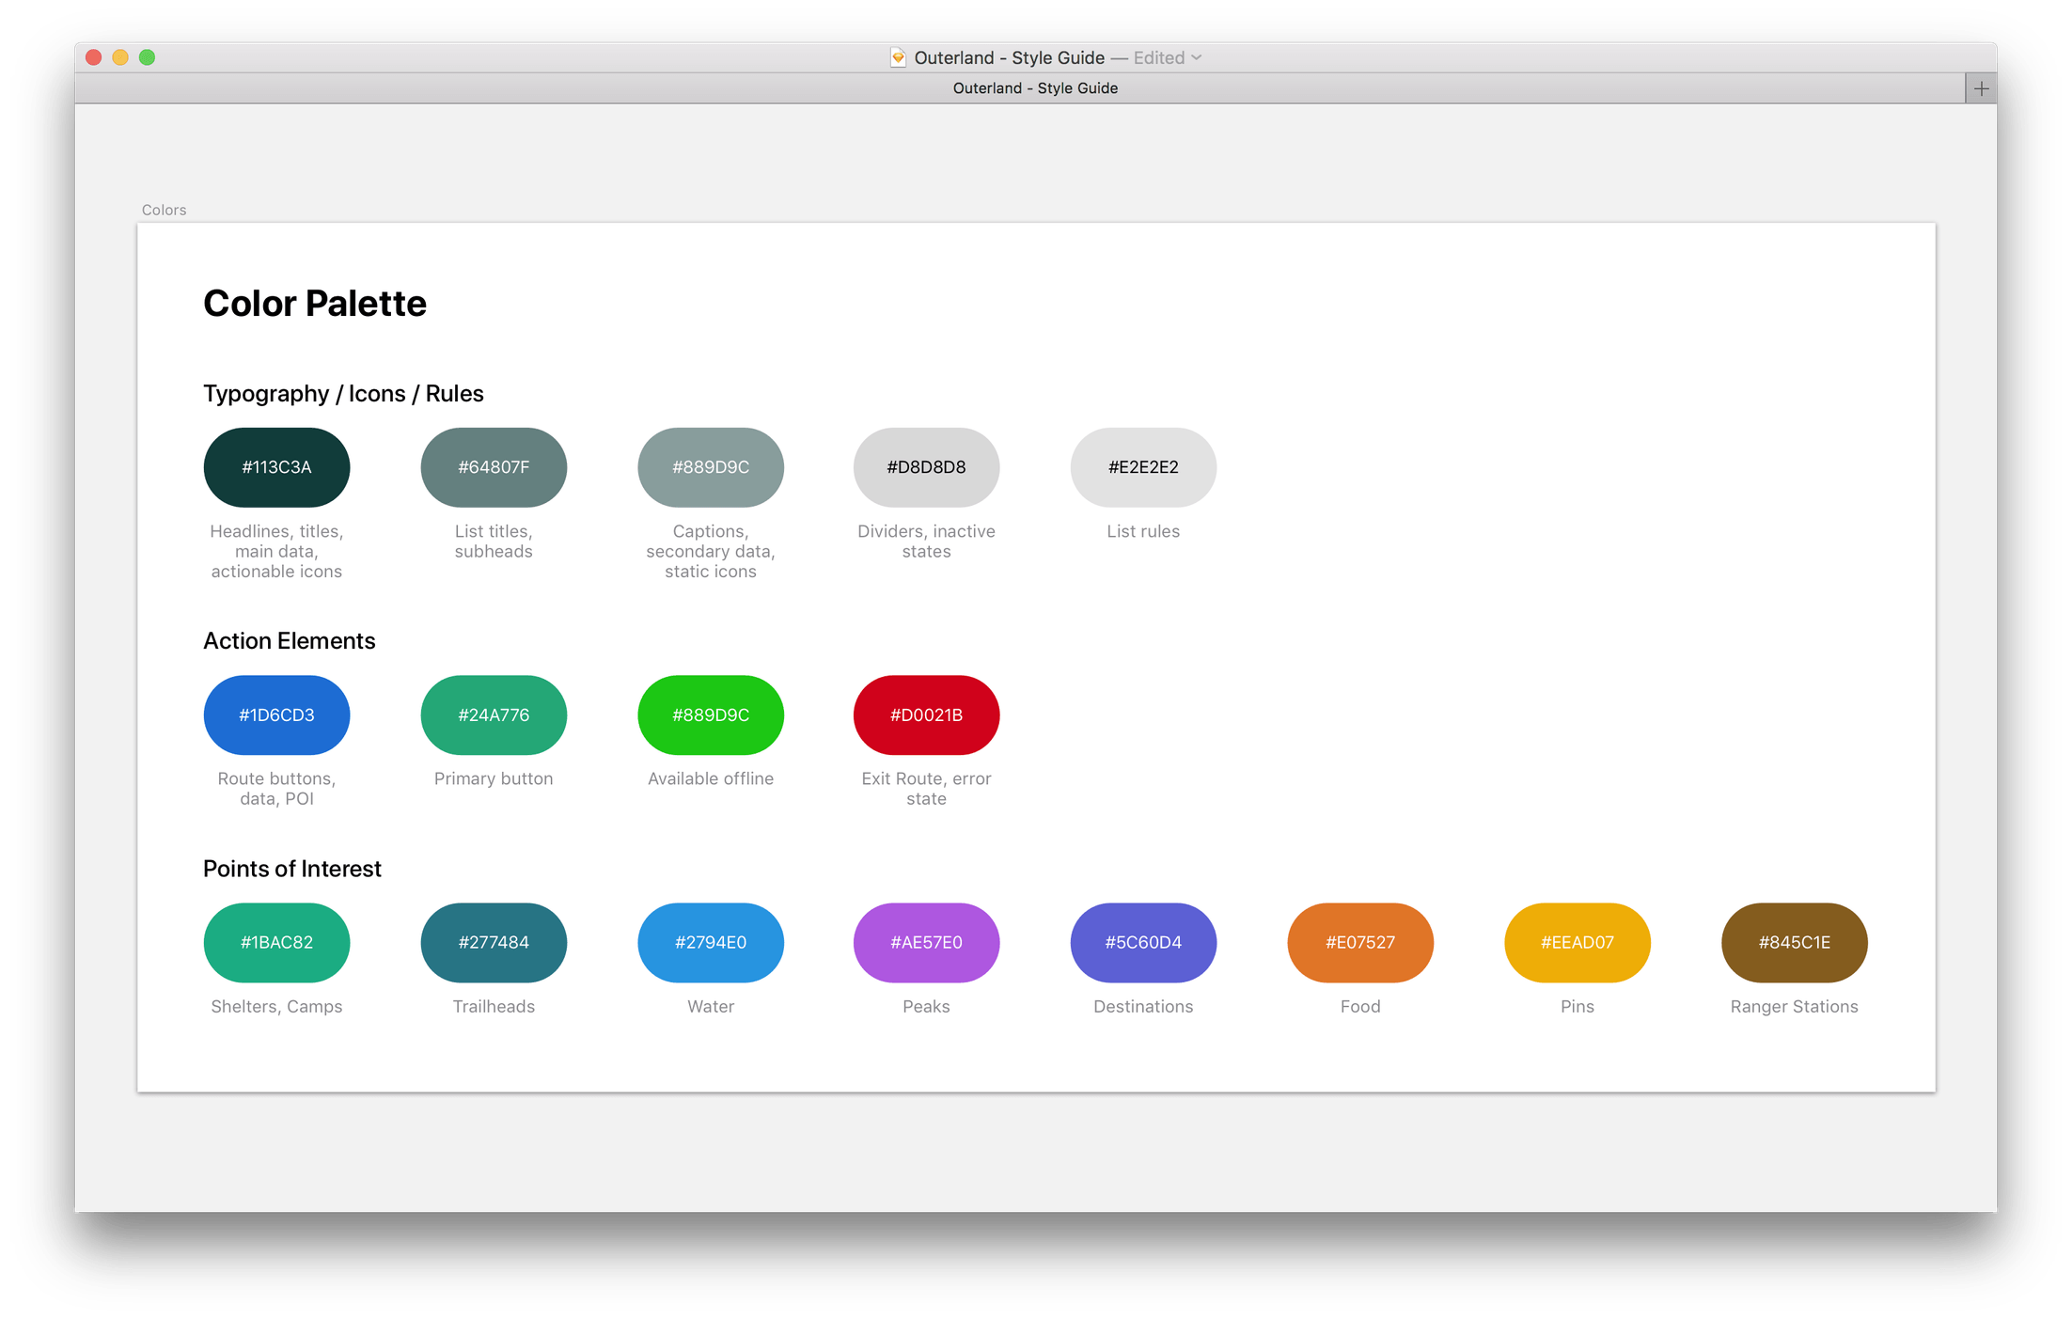Screen dimensions: 2072x1319
Task: Click the Points of Interest heading
Action: click(292, 869)
